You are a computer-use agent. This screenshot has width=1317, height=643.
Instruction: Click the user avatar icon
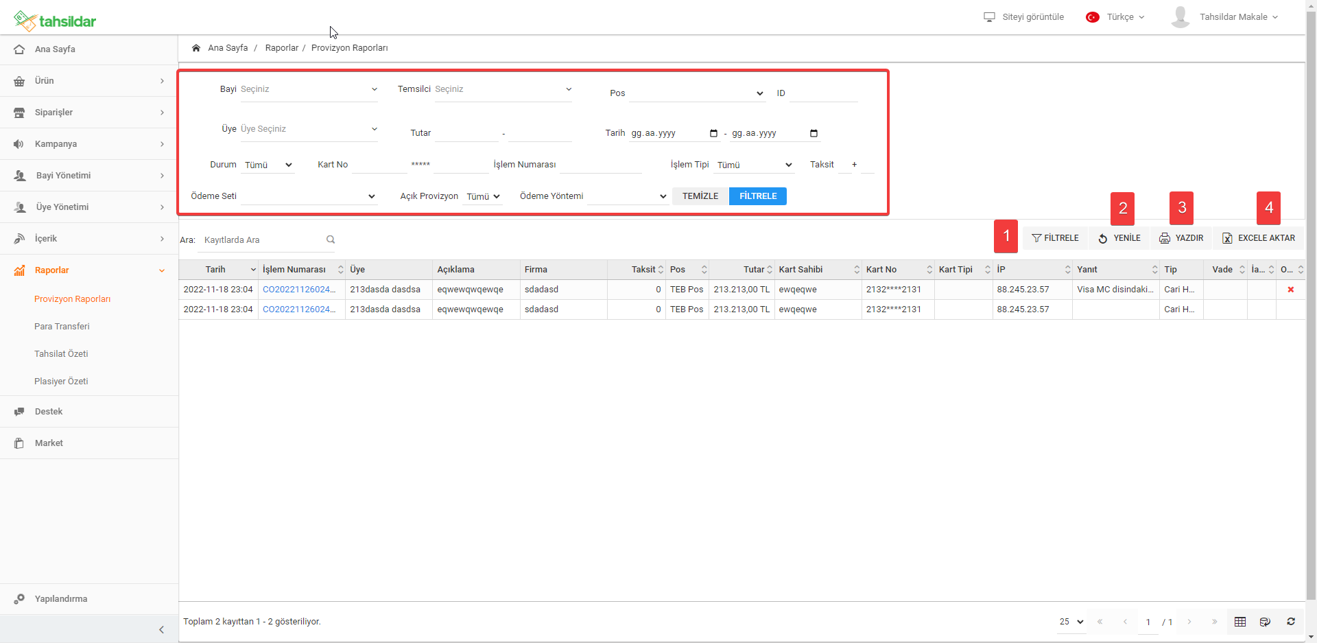[1180, 17]
